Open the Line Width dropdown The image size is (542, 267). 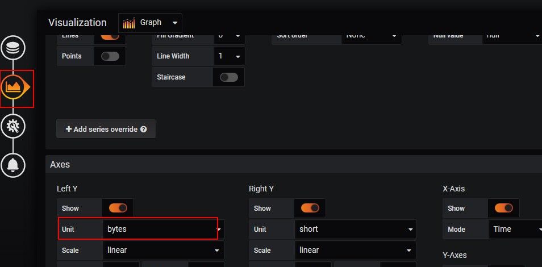(x=230, y=56)
